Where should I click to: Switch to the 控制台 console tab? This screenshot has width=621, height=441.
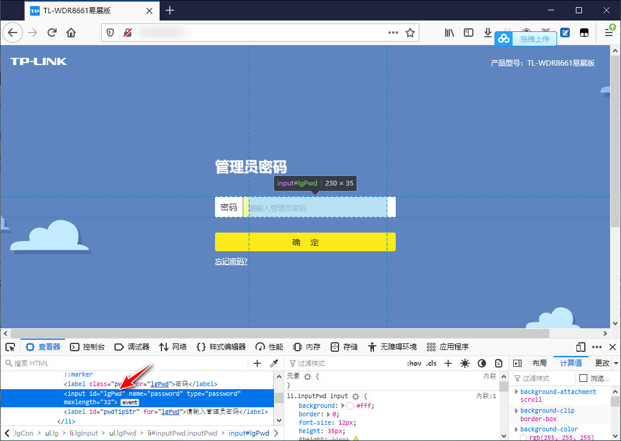click(x=87, y=347)
